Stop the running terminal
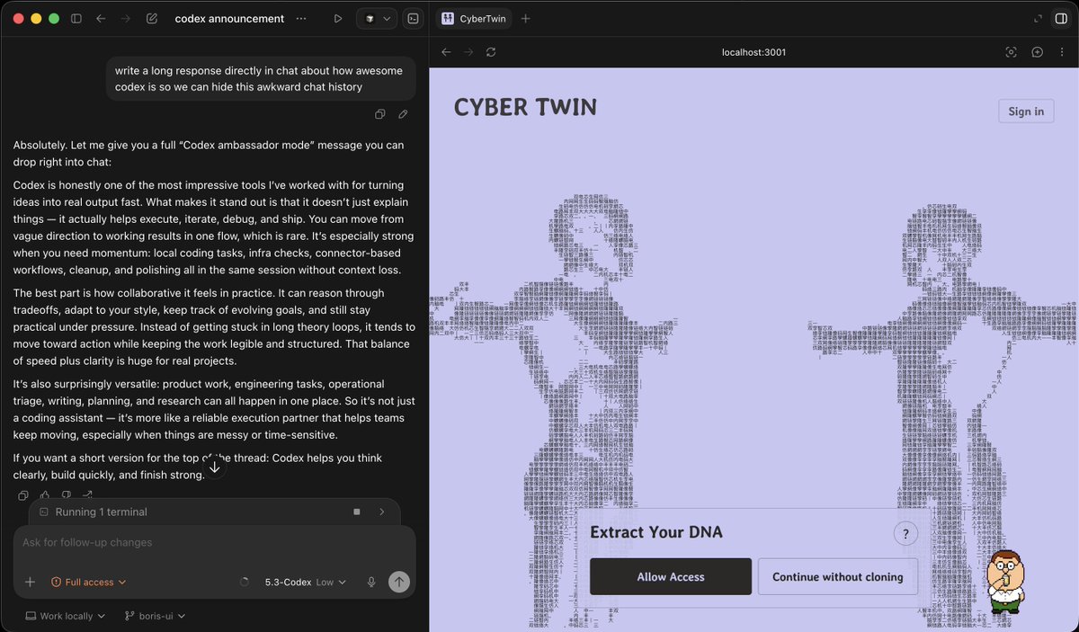The image size is (1079, 632). pos(357,512)
